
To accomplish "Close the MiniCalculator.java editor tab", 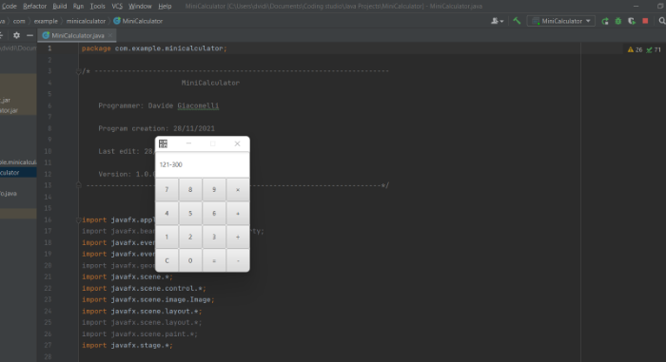I will 110,35.
